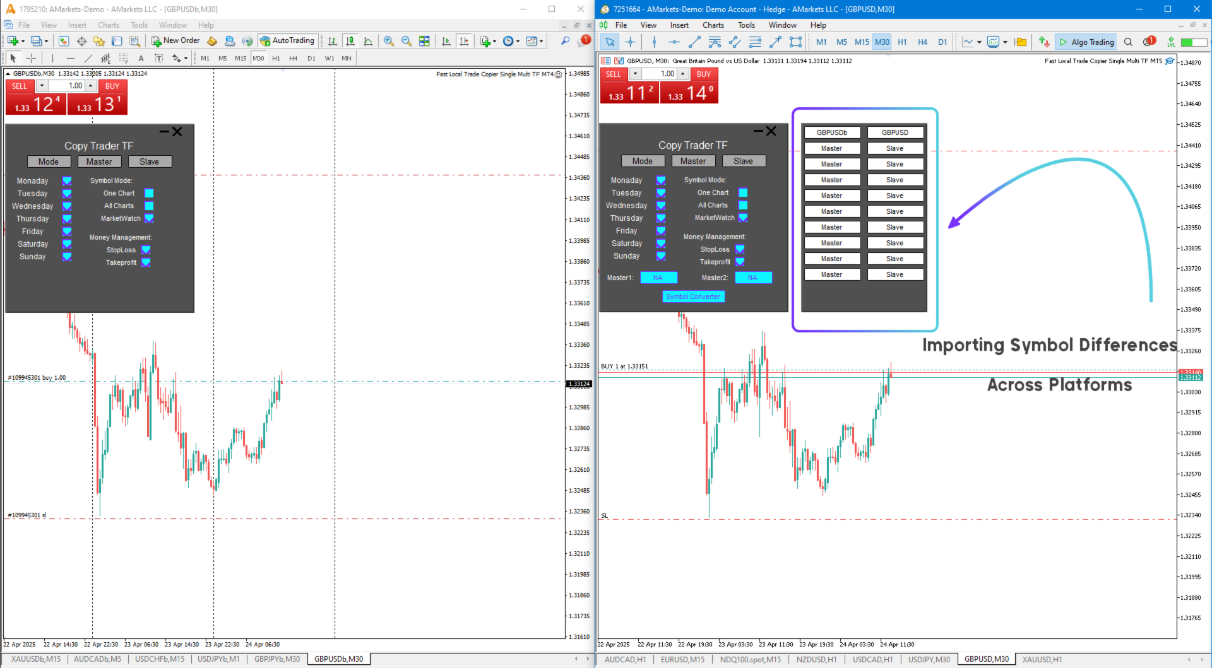This screenshot has width=1212, height=668.
Task: Click the GBPUSDb symbol cell in converter table
Action: click(831, 132)
